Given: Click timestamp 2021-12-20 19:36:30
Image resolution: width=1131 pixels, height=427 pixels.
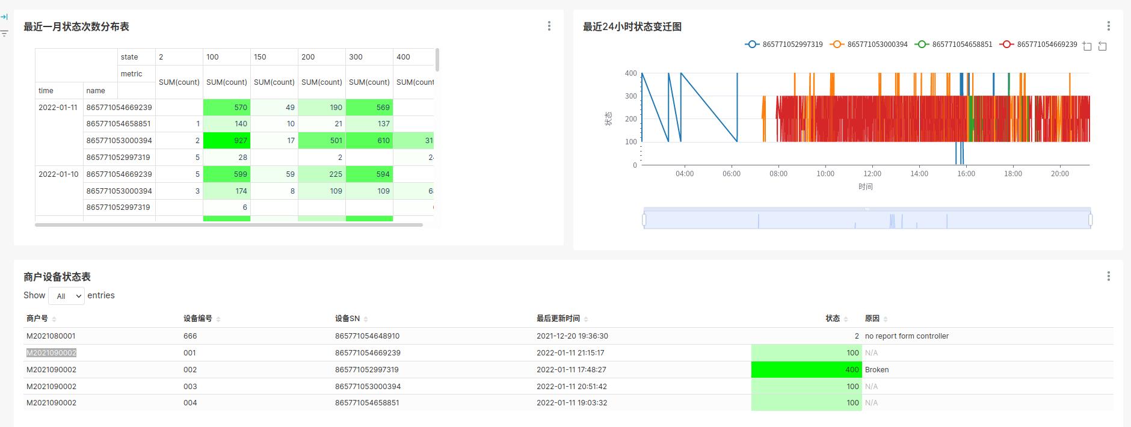Looking at the screenshot, I should pos(572,336).
